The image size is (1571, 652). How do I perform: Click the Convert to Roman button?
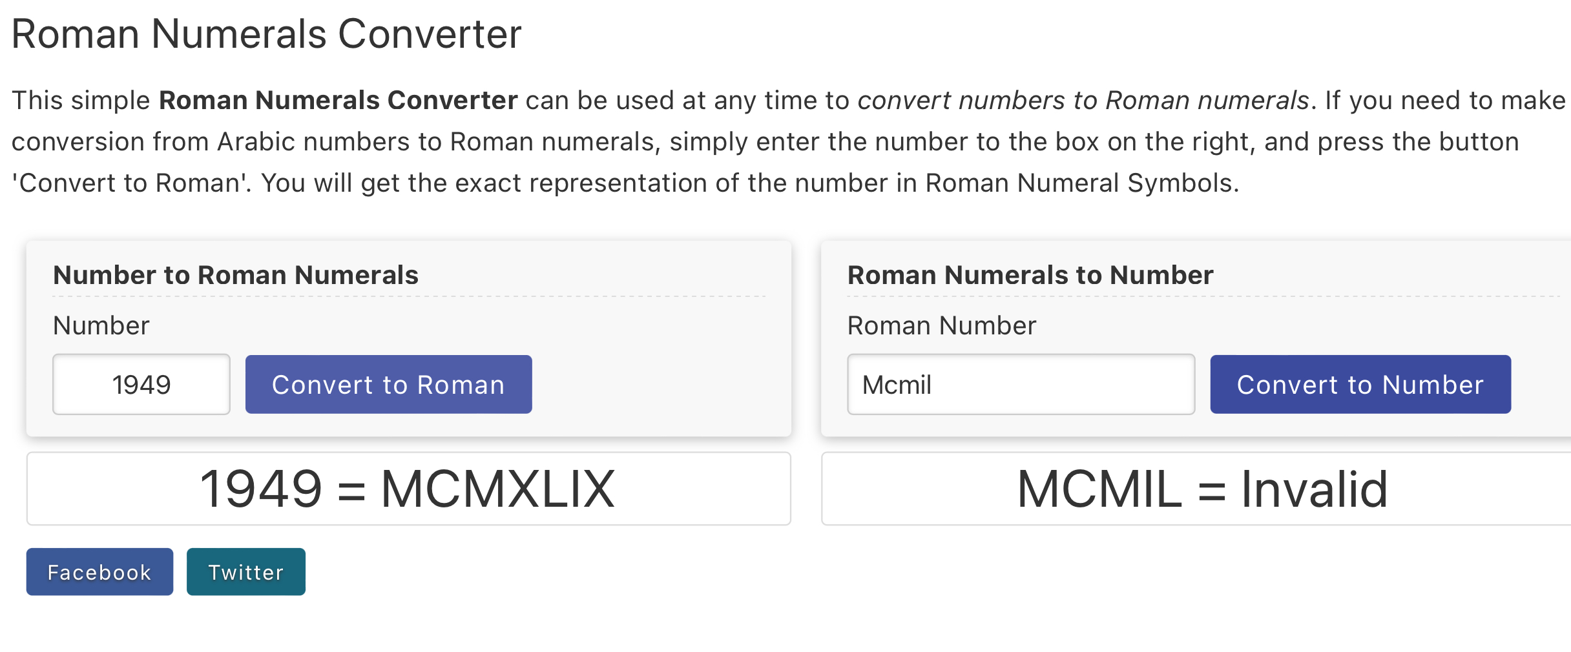[388, 385]
